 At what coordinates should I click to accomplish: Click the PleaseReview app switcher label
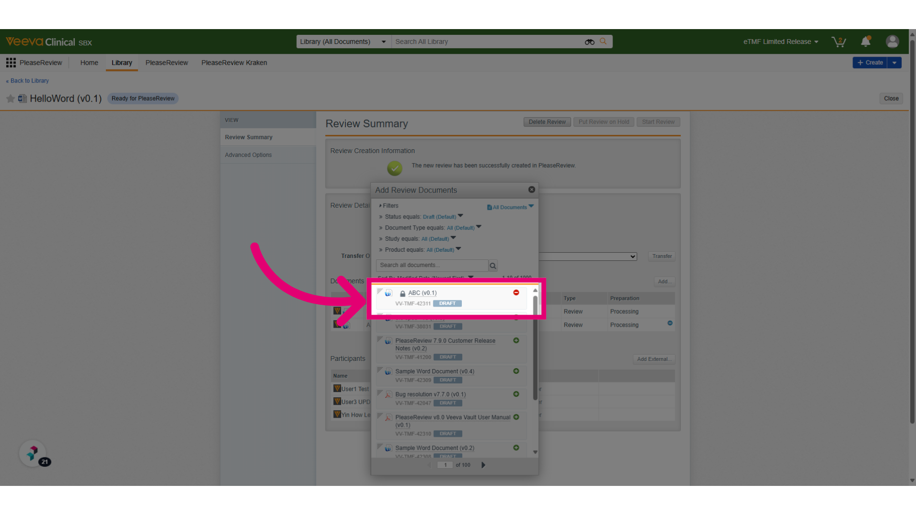(41, 62)
